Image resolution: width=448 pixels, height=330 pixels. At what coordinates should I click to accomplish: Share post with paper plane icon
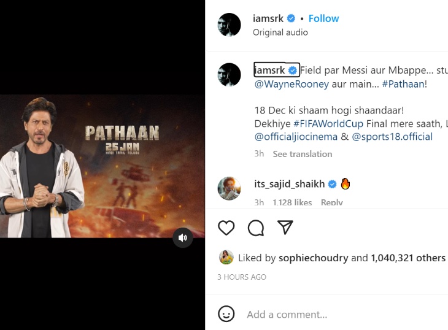[285, 228]
